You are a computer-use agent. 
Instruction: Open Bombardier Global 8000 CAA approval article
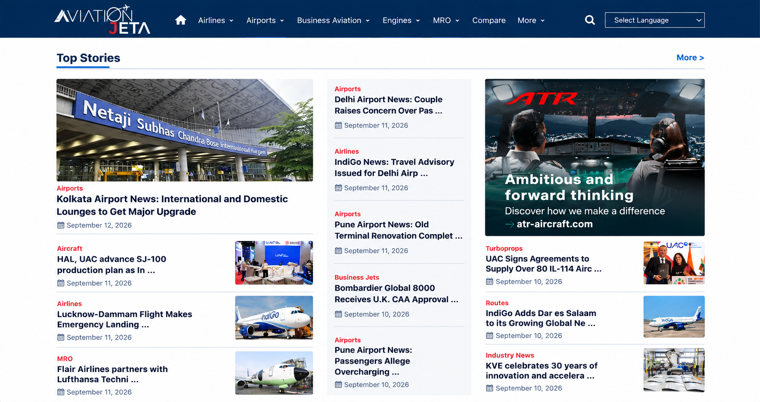point(396,294)
